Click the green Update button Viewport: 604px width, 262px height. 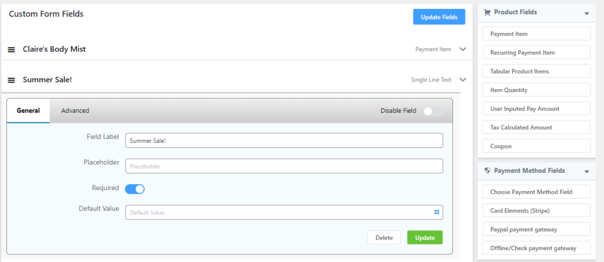pyautogui.click(x=425, y=238)
